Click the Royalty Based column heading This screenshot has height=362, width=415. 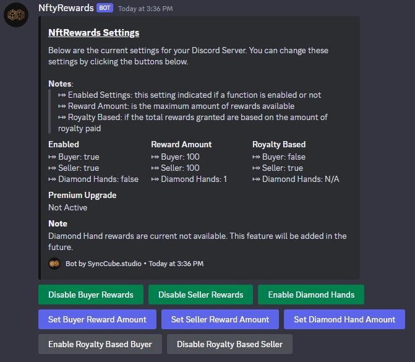click(279, 144)
